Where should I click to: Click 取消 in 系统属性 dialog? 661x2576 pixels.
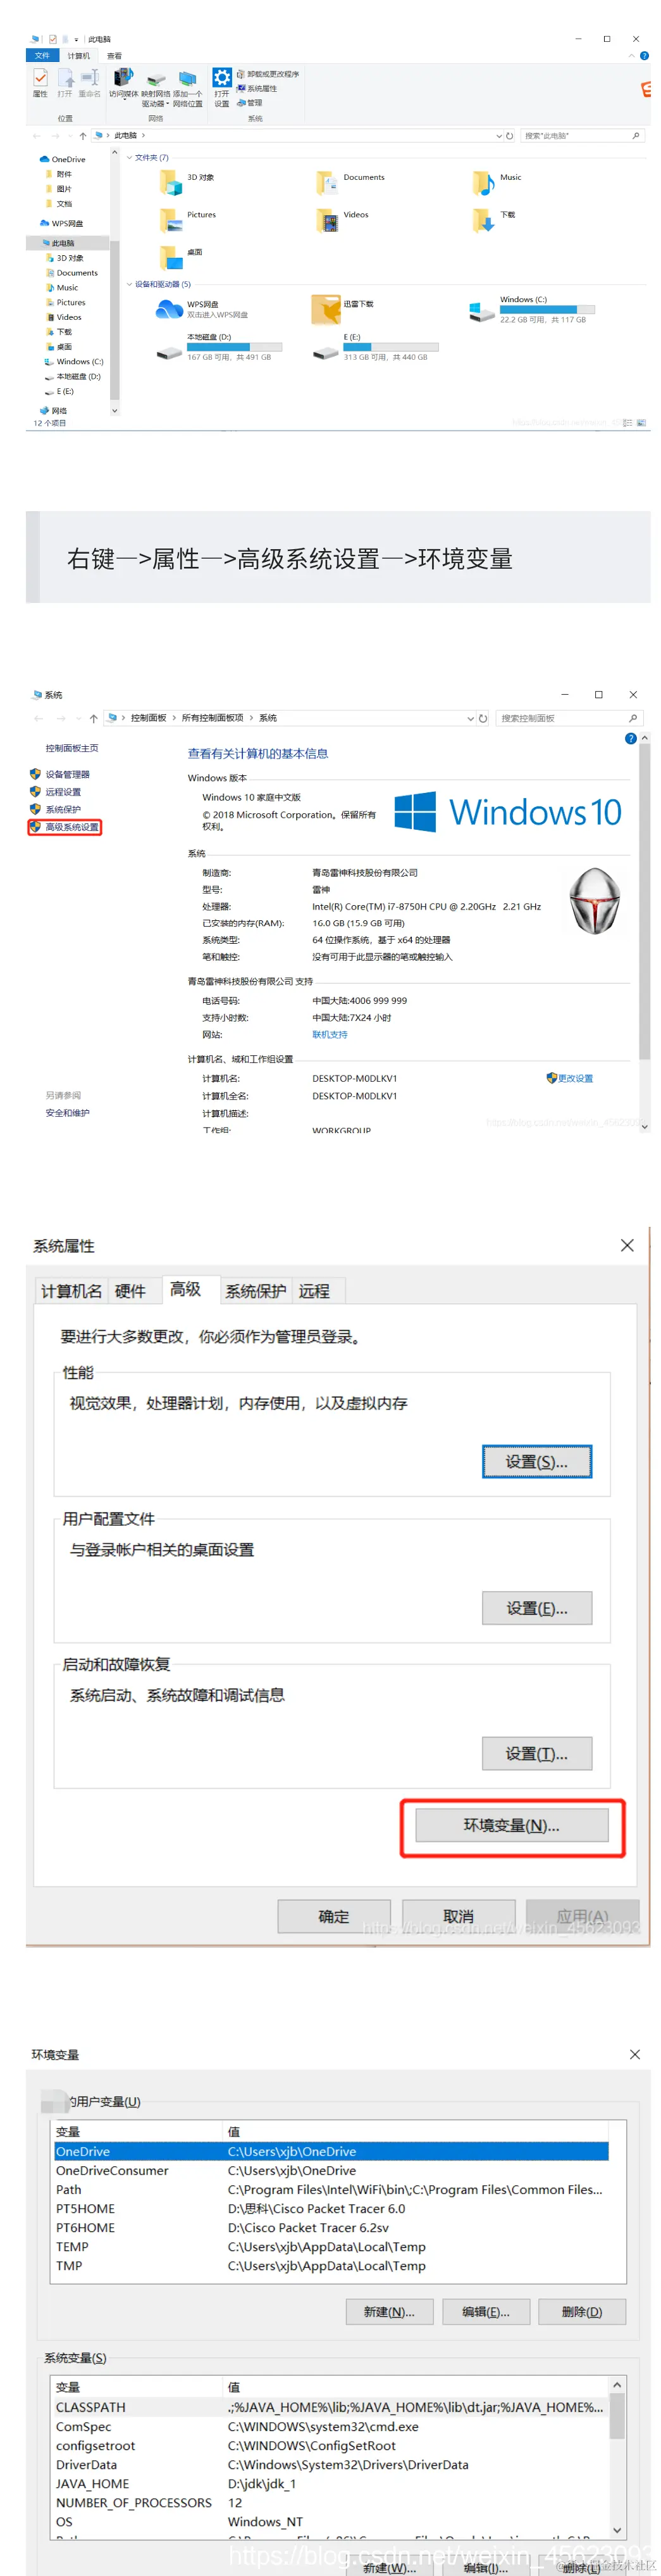(459, 1916)
